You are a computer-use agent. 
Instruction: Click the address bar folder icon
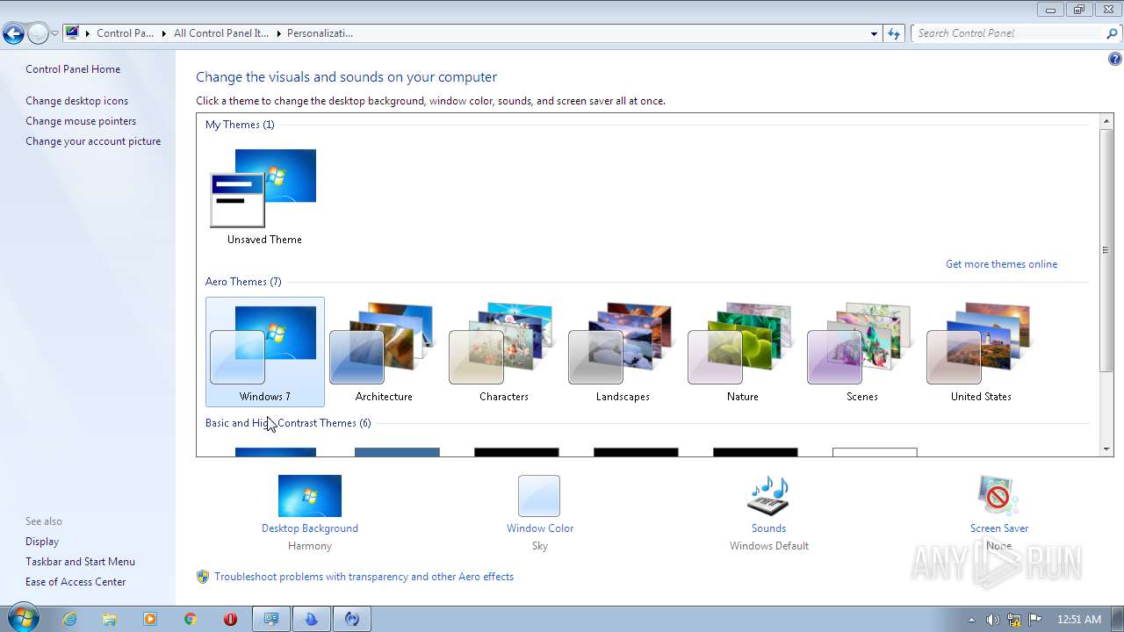(73, 33)
